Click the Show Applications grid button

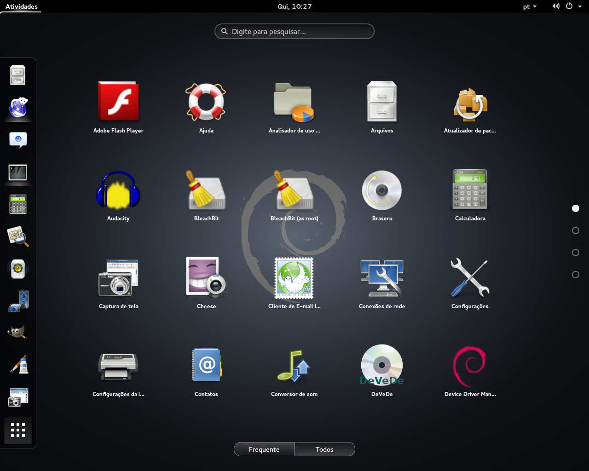coord(18,430)
